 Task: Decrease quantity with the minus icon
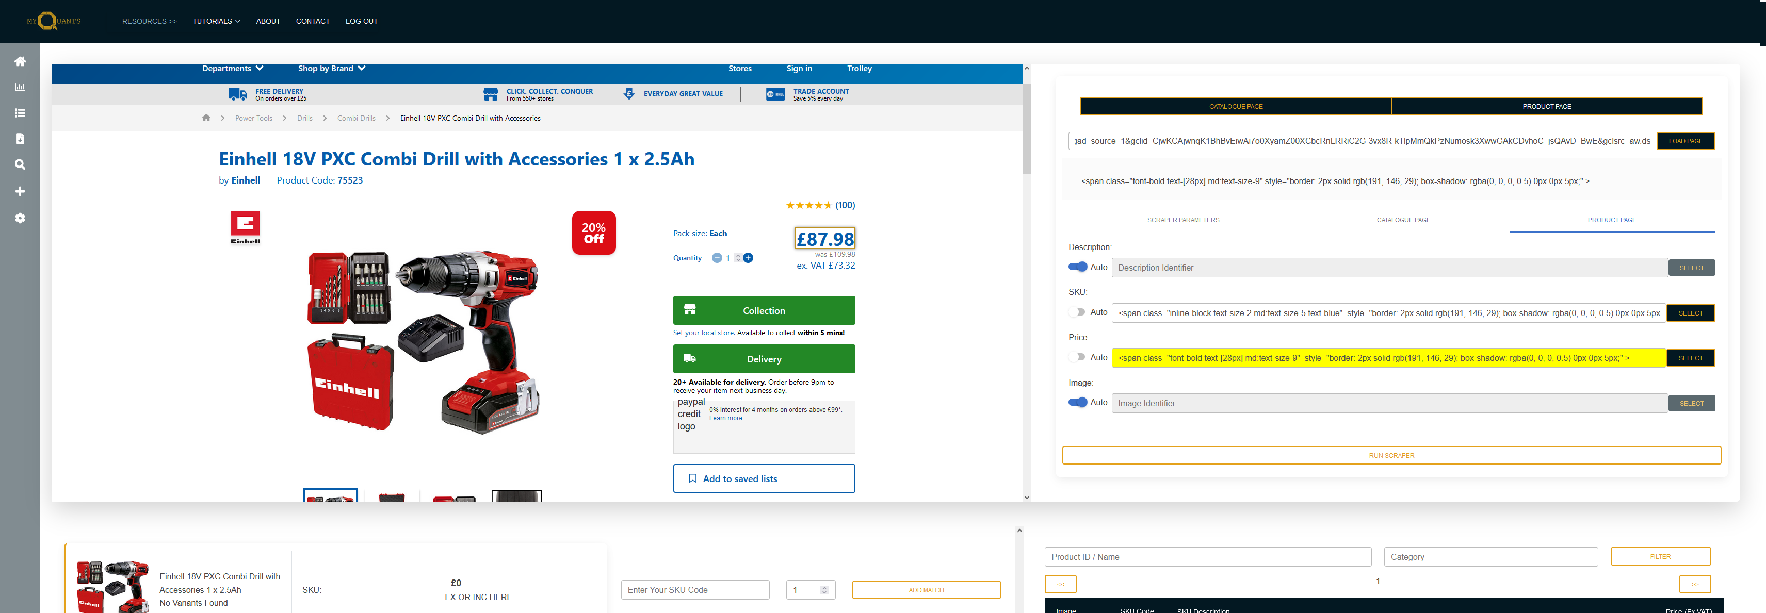click(x=717, y=258)
